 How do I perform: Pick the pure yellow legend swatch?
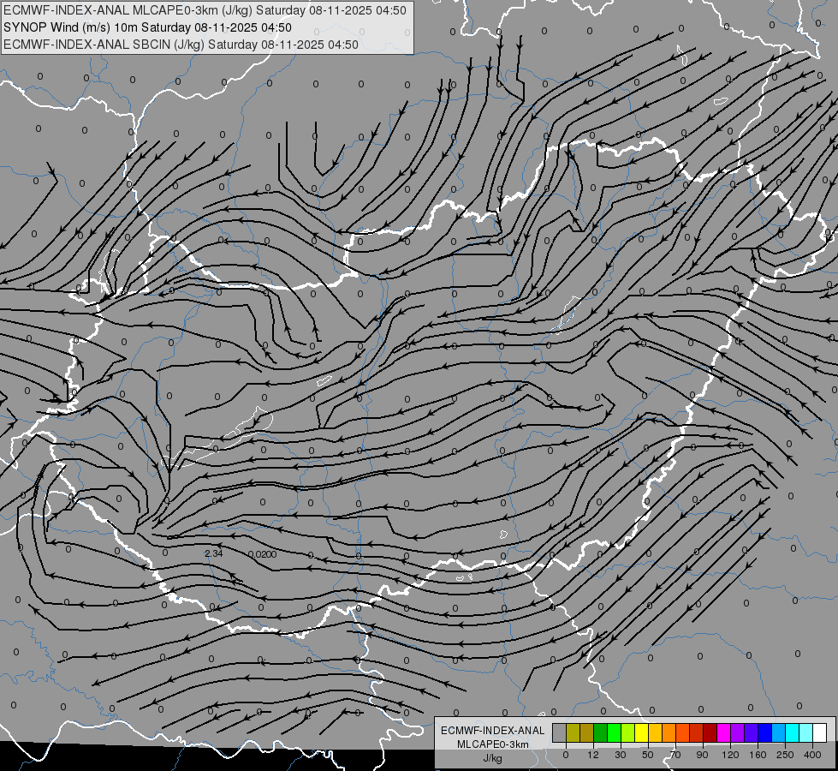[642, 732]
